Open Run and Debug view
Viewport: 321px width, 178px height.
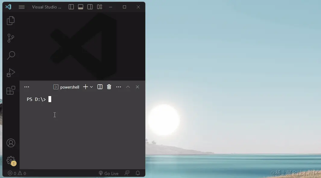click(11, 73)
